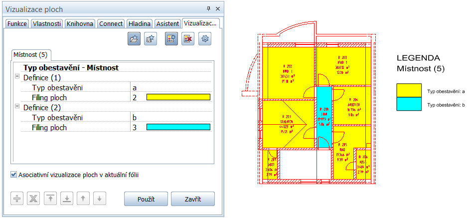Viewport: 472px width, 218px height.
Task: Click the move to top arrow button
Action: pos(50,199)
